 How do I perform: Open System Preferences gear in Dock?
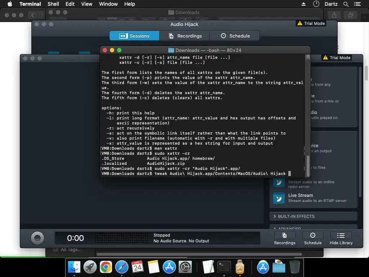(185, 267)
